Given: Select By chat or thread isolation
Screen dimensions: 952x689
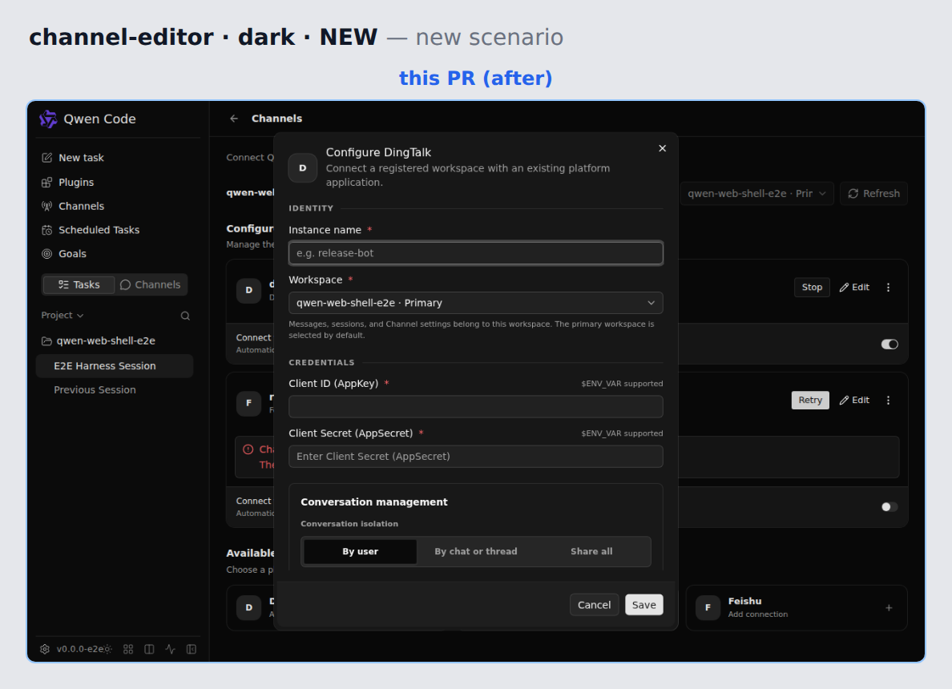Looking at the screenshot, I should coord(476,551).
